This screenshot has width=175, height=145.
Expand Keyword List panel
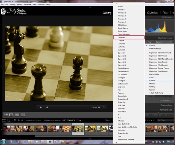160,110
